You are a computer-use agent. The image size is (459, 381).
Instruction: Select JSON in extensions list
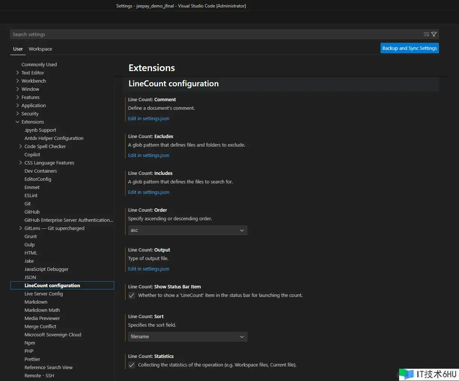pyautogui.click(x=30, y=277)
